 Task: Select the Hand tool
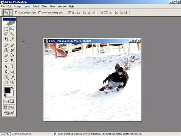6,82
